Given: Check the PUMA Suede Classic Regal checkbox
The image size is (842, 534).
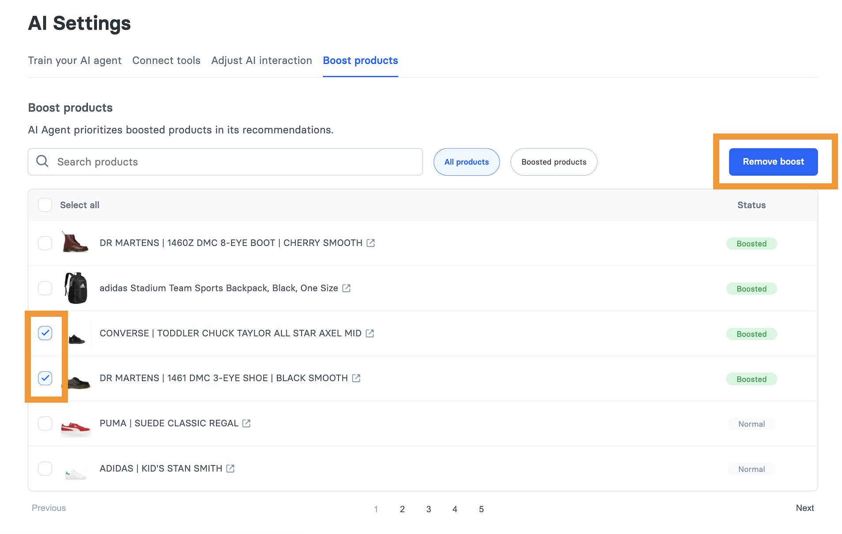Looking at the screenshot, I should click(x=45, y=423).
